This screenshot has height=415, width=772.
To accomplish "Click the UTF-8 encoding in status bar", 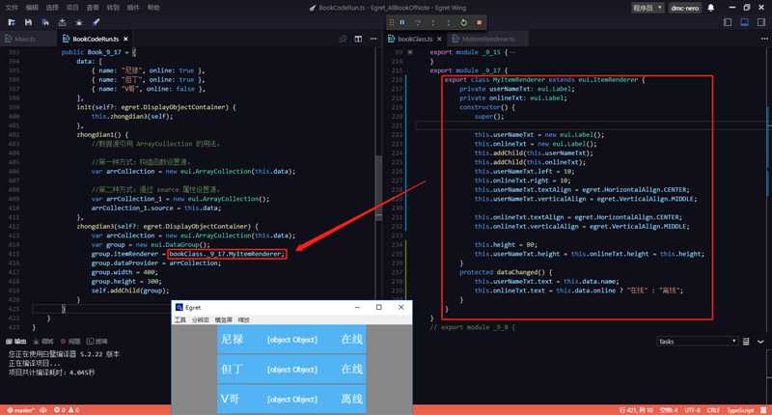I will tap(692, 410).
